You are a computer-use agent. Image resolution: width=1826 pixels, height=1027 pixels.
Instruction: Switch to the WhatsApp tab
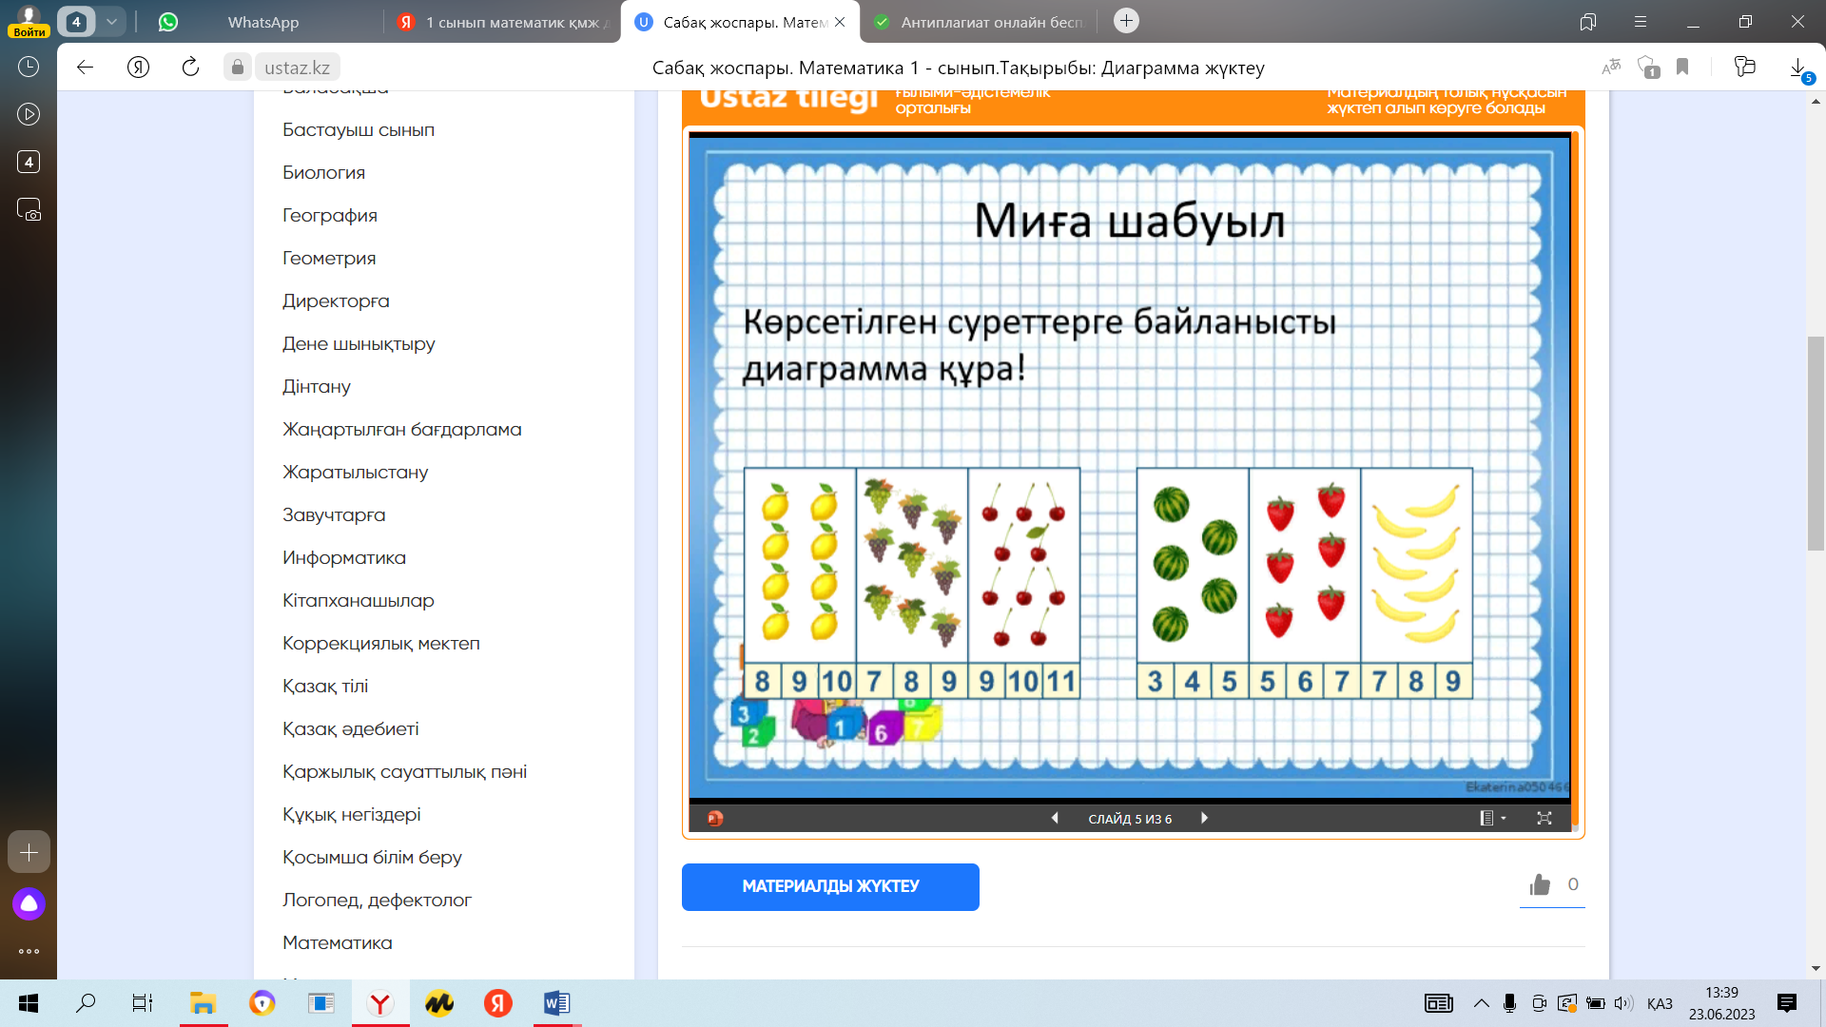pos(263,22)
